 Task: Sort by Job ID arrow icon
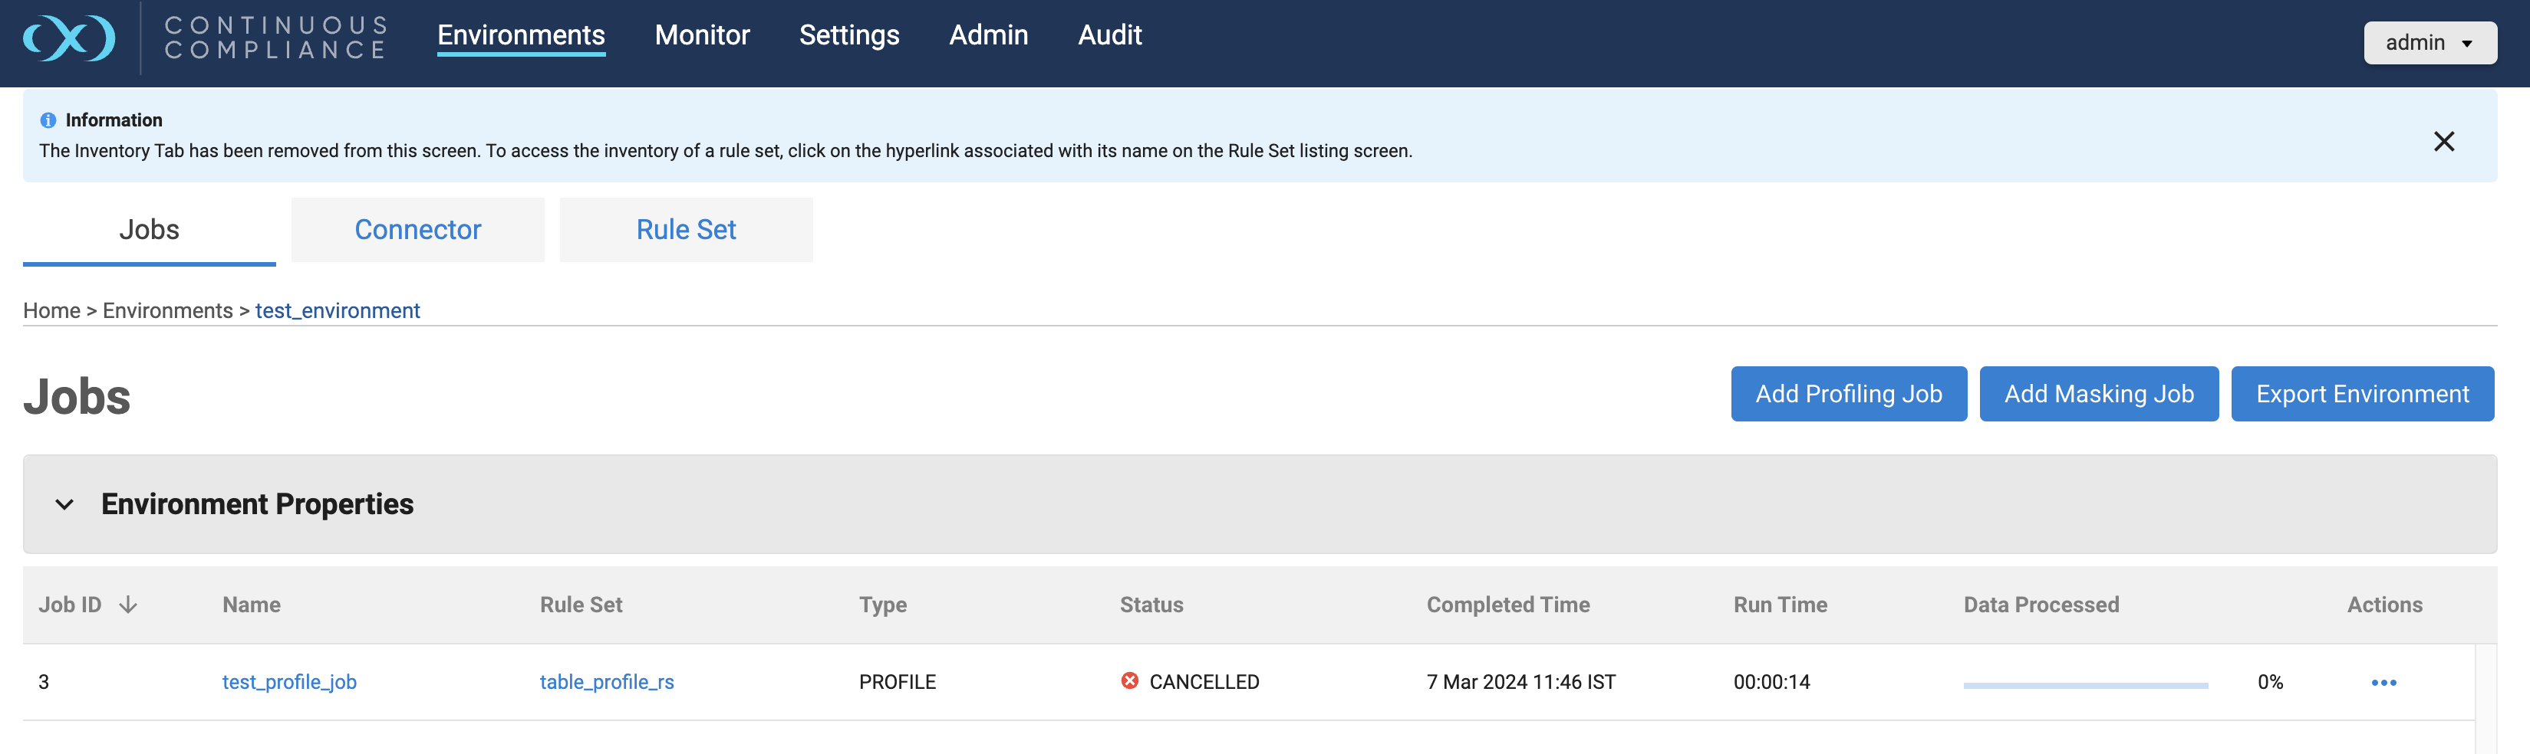pos(127,605)
